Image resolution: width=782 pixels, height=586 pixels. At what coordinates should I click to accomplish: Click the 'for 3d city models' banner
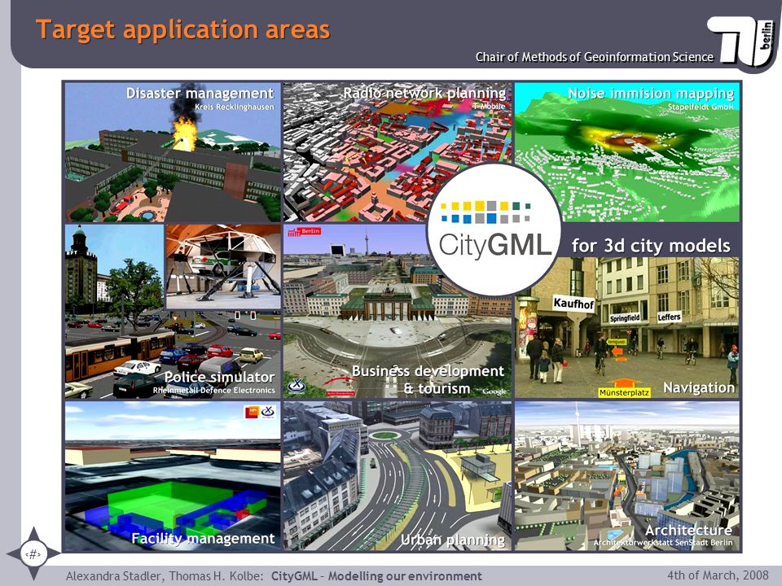click(650, 245)
